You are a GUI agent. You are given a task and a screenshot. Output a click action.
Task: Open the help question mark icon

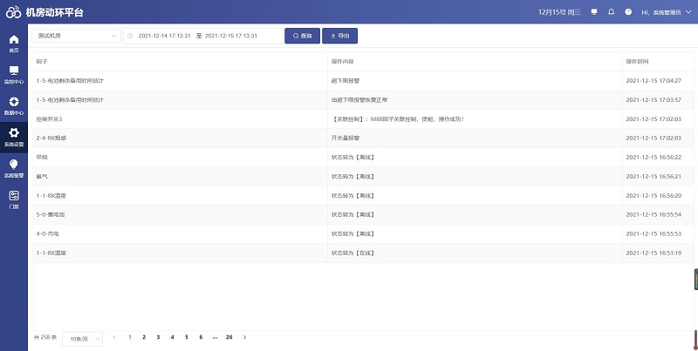point(628,12)
